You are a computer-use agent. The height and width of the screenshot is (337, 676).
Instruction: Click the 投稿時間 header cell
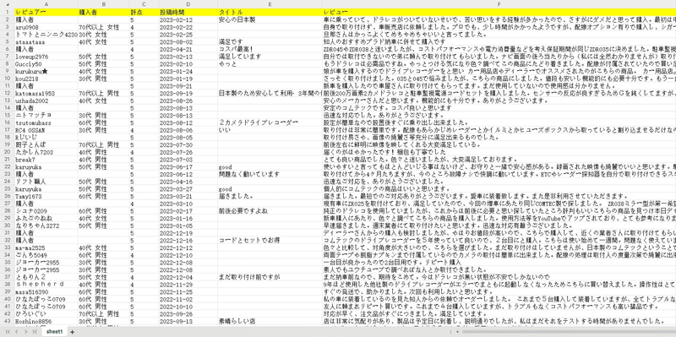click(188, 13)
